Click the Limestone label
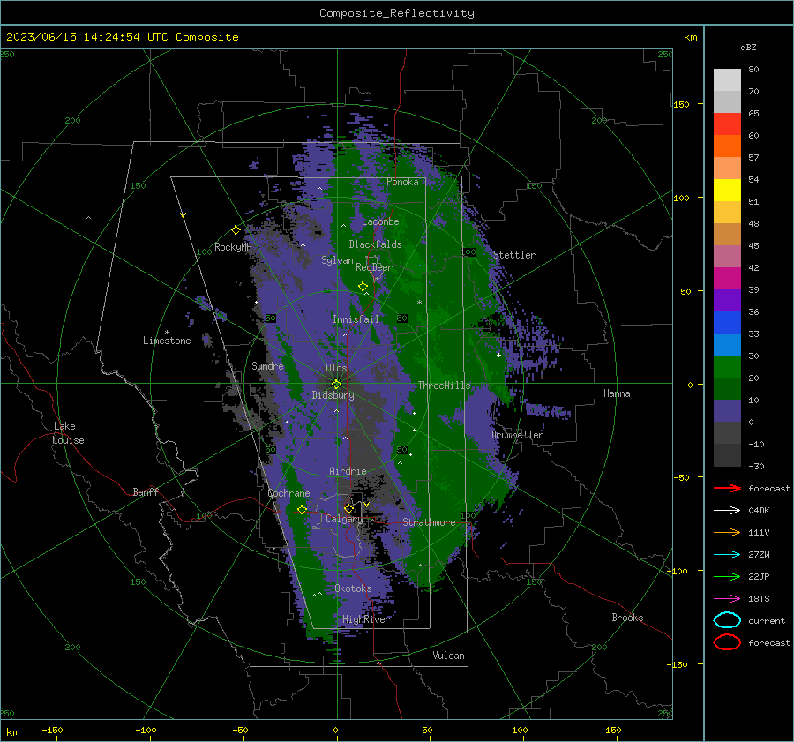794x742 pixels. (x=167, y=341)
